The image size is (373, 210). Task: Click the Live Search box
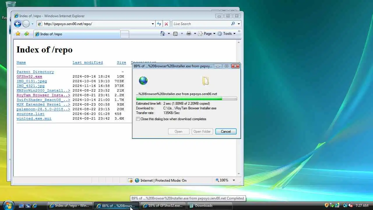click(x=200, y=24)
